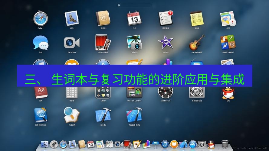
Task: Launch Photo Booth from Launchpad grid
Action: click(x=103, y=43)
